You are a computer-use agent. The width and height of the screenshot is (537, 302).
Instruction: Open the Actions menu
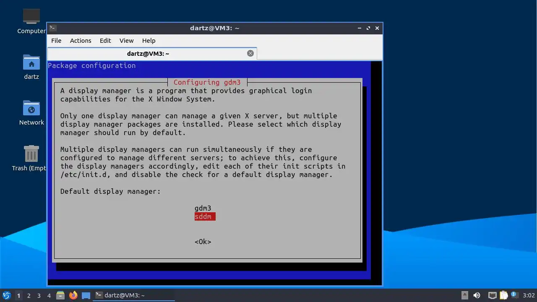(81, 41)
